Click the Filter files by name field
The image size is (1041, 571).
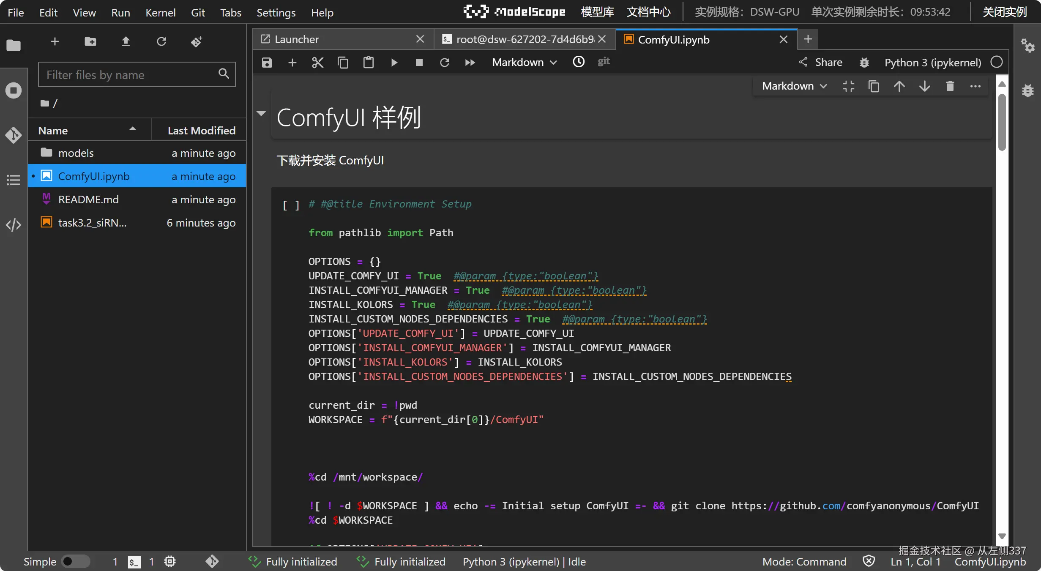(x=131, y=75)
